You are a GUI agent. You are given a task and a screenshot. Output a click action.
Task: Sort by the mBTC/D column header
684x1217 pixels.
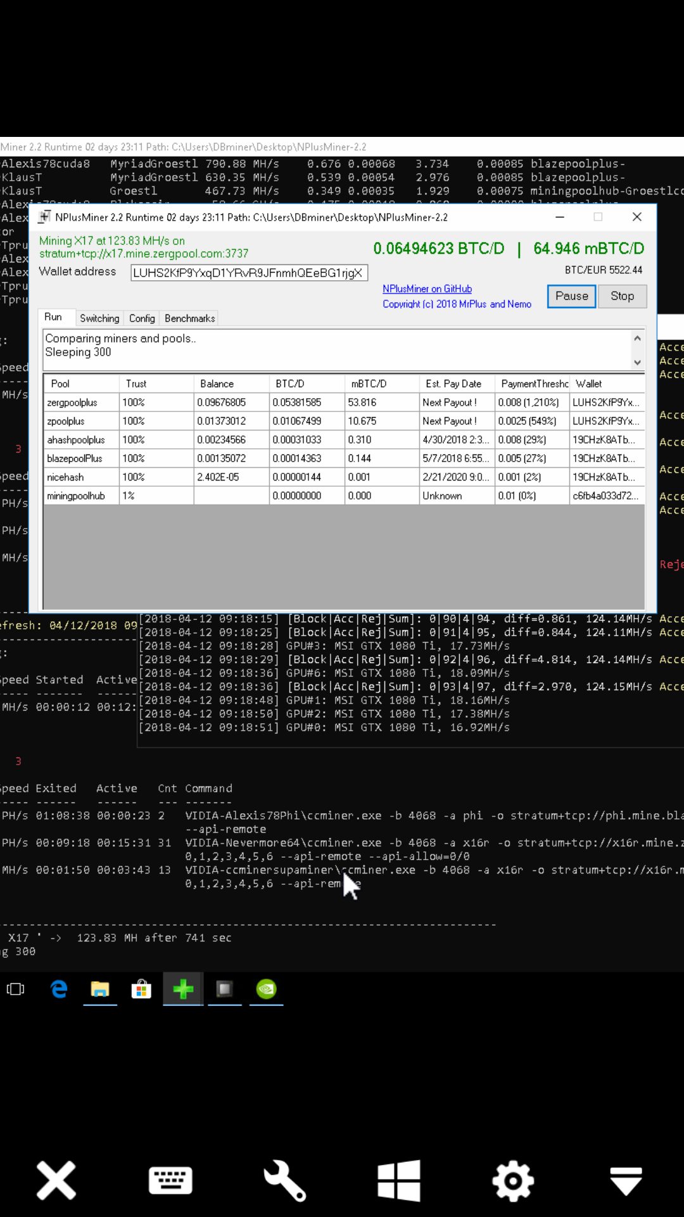coord(383,383)
